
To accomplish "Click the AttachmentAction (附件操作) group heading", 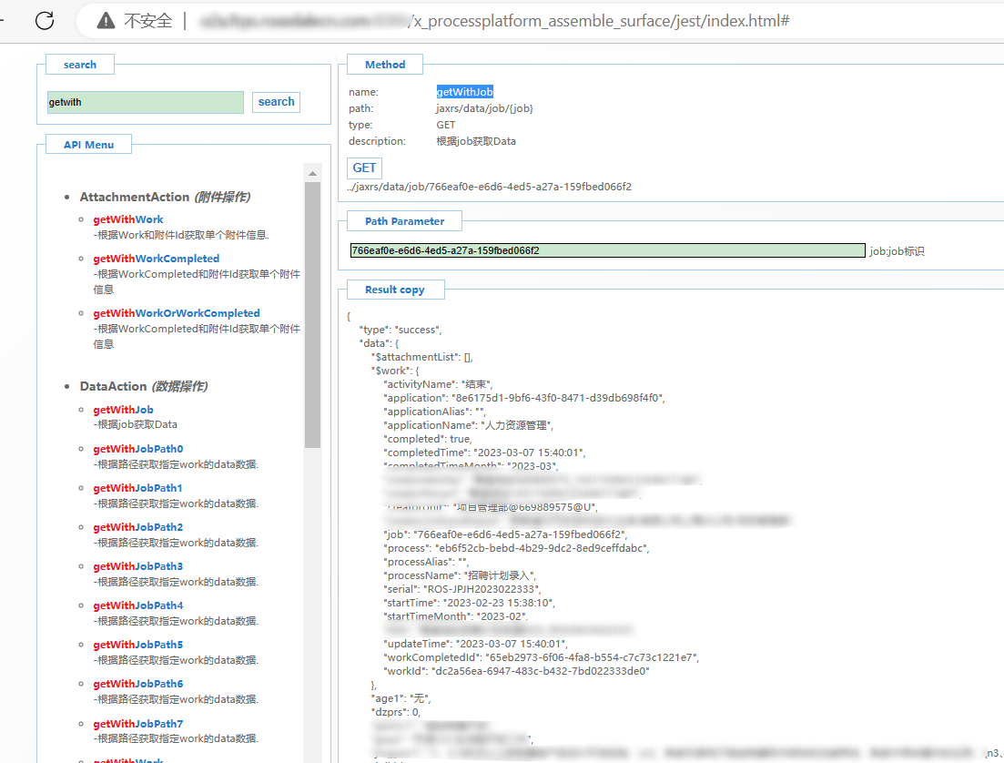I will [165, 197].
